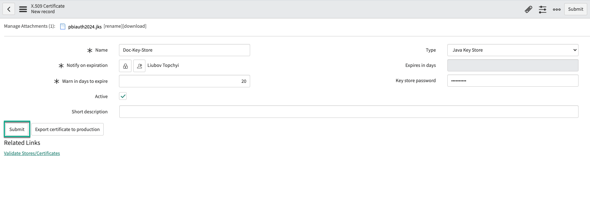Image resolution: width=590 pixels, height=200 pixels.
Task: Go back using the left arrow icon
Action: tap(9, 9)
